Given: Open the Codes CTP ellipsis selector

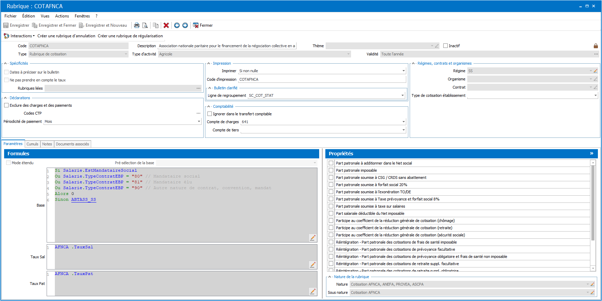Looking at the screenshot, I should coord(198,113).
